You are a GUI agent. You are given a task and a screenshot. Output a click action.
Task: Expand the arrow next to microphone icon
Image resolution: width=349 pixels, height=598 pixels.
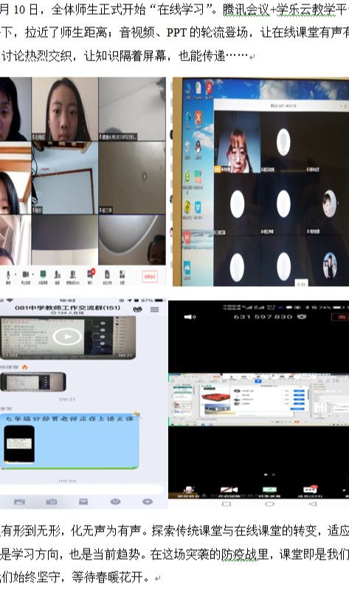point(15,274)
